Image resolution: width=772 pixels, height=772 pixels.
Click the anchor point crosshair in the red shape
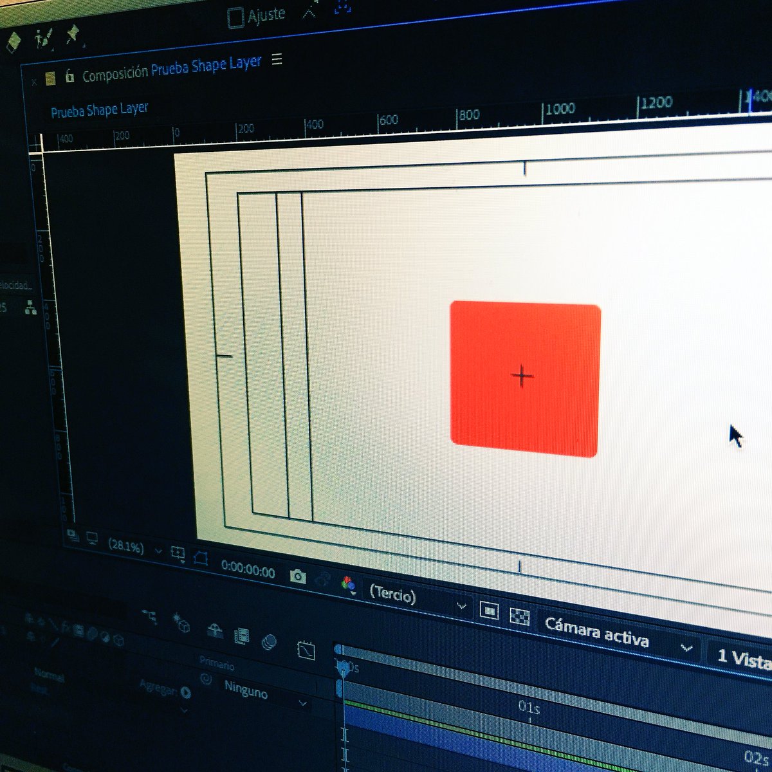tap(522, 376)
